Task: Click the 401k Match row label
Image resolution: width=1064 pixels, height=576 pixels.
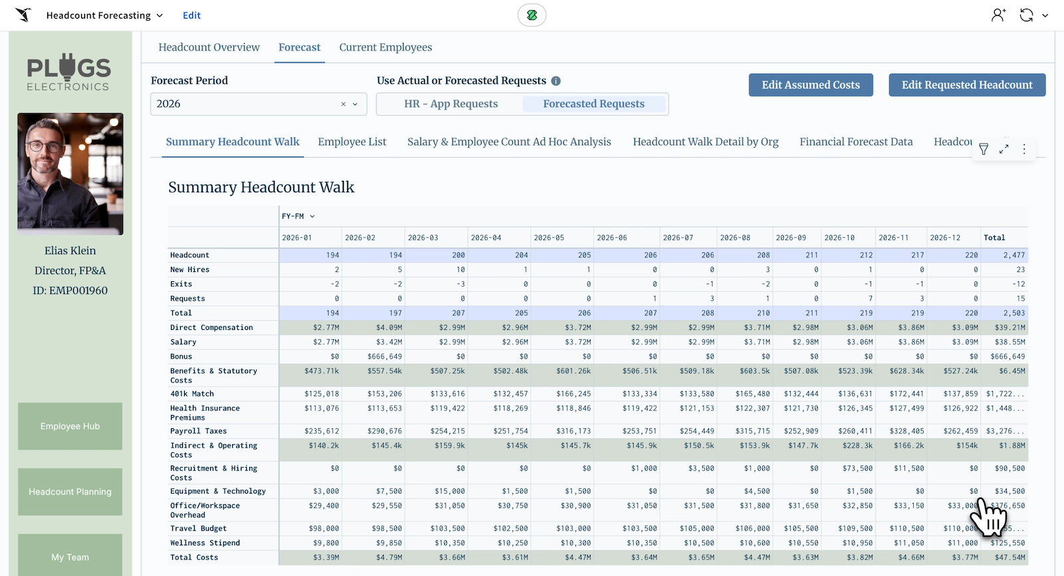Action: point(192,394)
